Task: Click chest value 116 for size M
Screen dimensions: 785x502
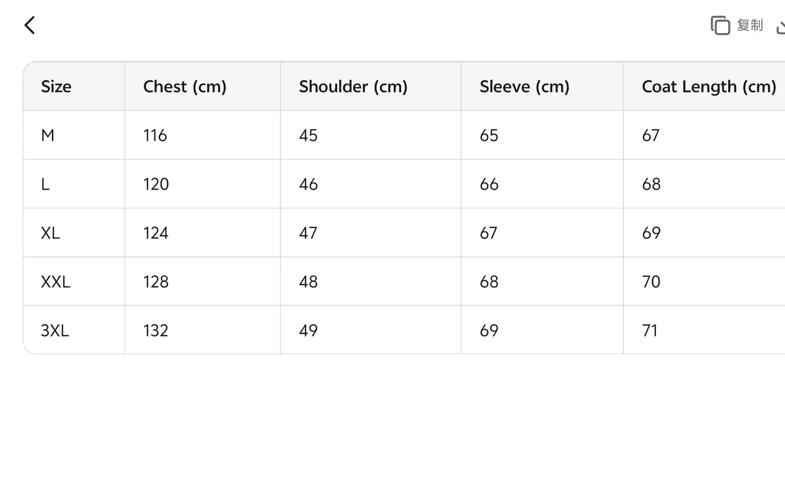Action: pos(155,135)
